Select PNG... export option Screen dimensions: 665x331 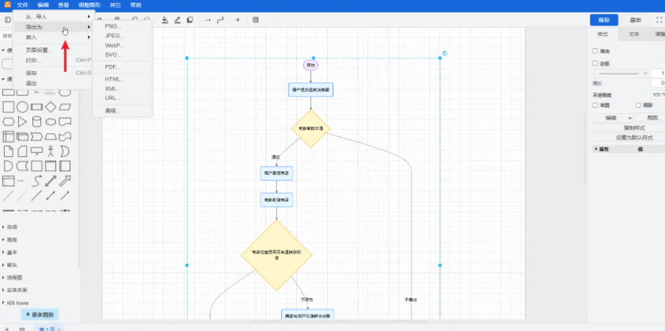click(x=113, y=26)
